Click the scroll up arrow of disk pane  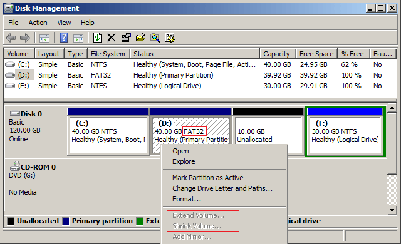[x=392, y=108]
